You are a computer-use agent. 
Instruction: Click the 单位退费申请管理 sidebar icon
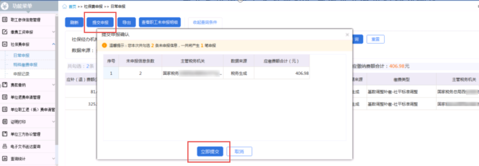click(x=4, y=97)
